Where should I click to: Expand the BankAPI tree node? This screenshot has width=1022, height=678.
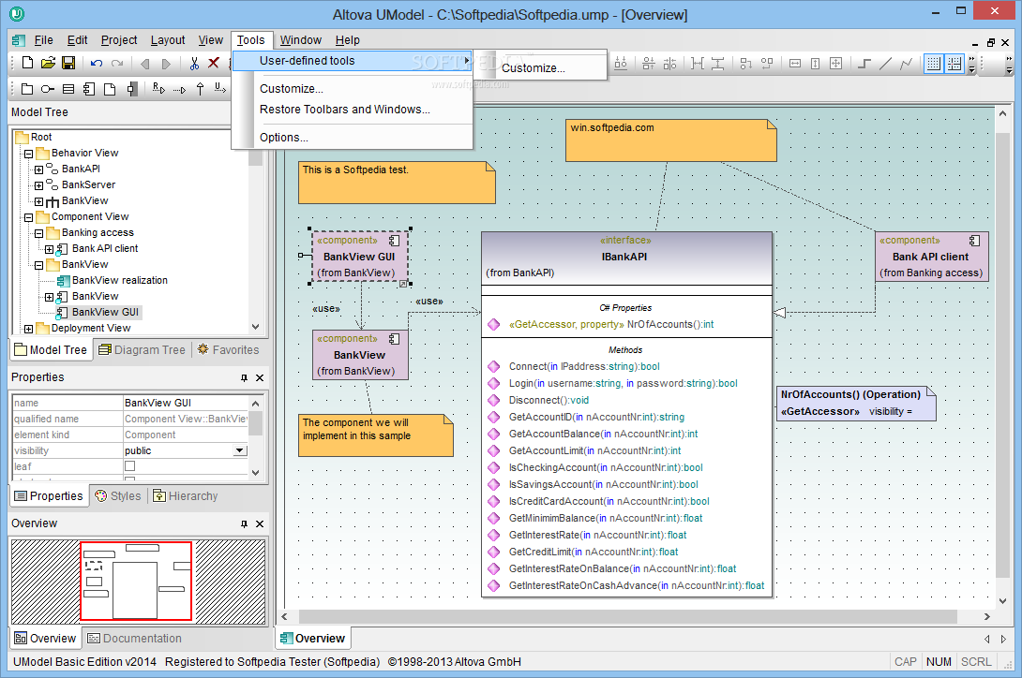click(39, 169)
